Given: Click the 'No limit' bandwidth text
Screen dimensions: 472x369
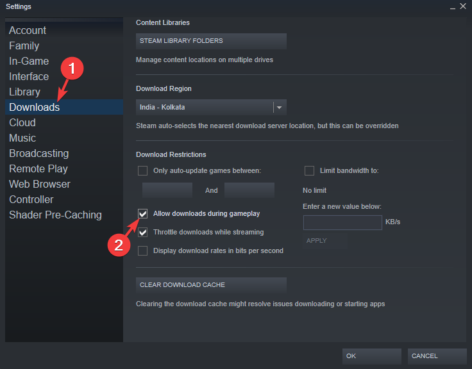Looking at the screenshot, I should tap(315, 190).
